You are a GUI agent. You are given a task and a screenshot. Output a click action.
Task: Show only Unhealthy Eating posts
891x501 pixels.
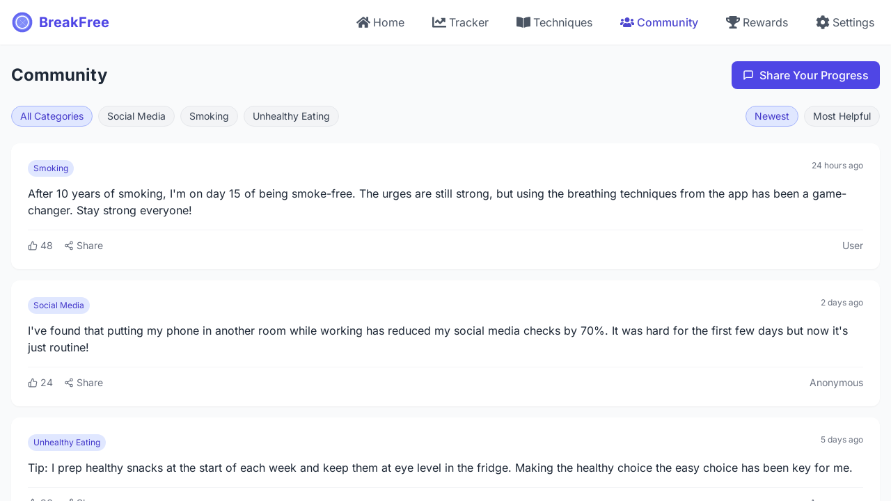tap(291, 116)
